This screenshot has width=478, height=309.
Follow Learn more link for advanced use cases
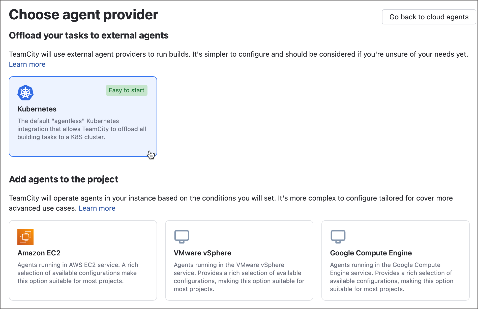(x=97, y=208)
